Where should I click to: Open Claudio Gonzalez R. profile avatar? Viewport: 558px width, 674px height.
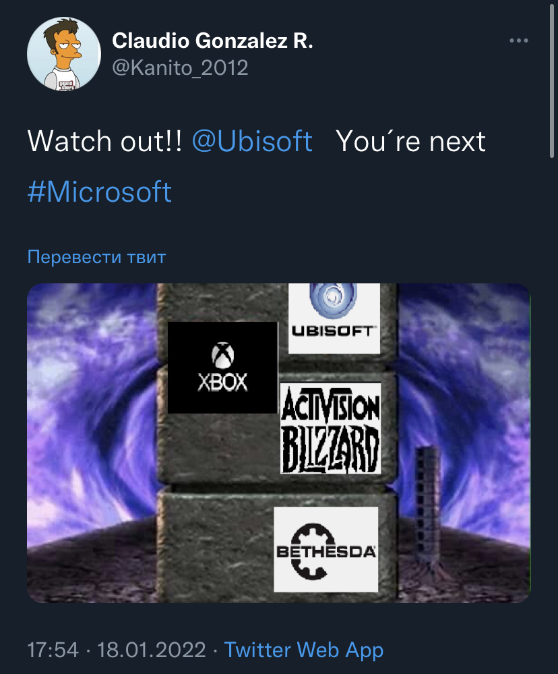pyautogui.click(x=64, y=54)
